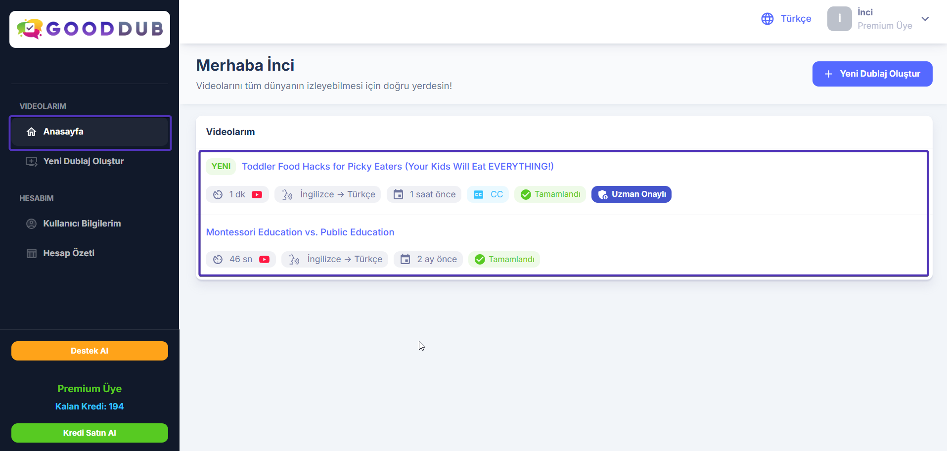
Task: Click the home icon beside Anasayfa
Action: tap(32, 132)
